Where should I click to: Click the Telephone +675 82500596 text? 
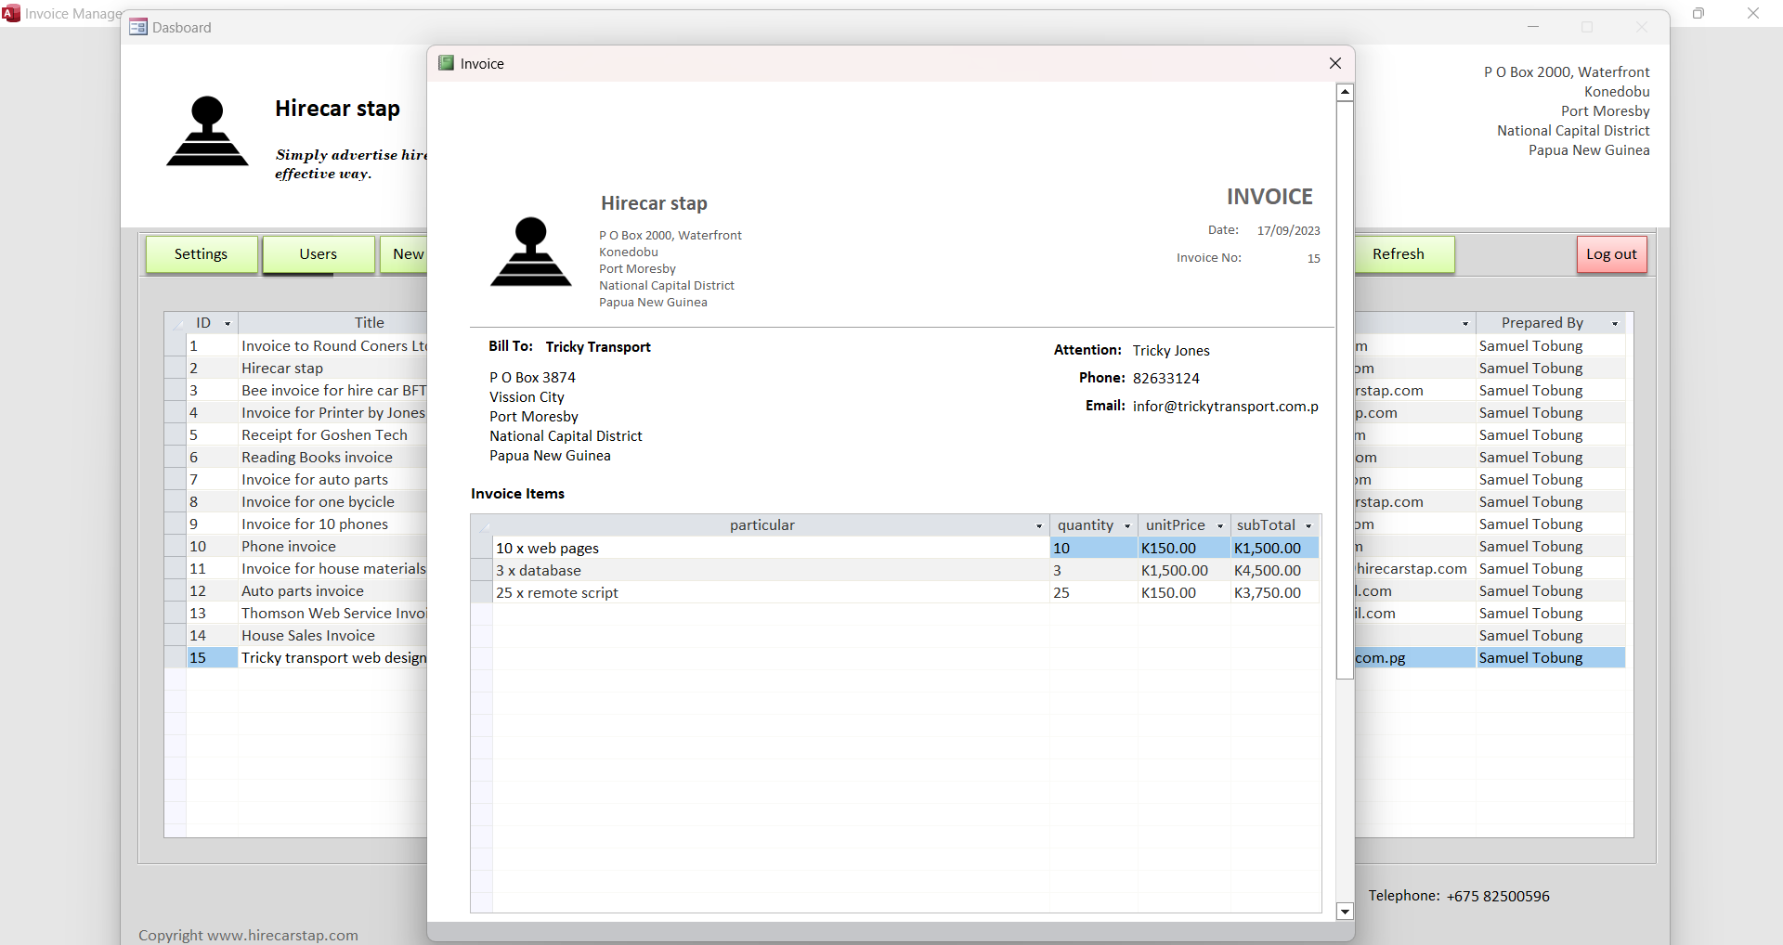pos(1459,896)
